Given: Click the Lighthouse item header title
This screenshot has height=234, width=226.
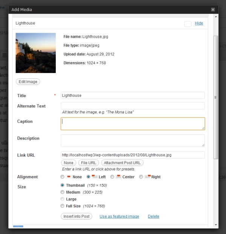Looking at the screenshot, I should (25, 23).
